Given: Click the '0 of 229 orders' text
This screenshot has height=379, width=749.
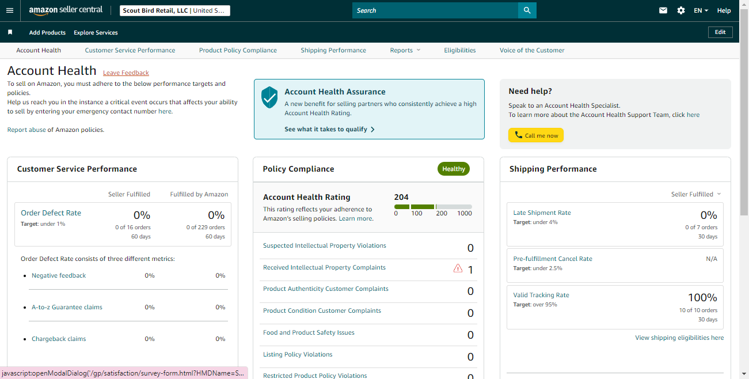Looking at the screenshot, I should pyautogui.click(x=206, y=228).
